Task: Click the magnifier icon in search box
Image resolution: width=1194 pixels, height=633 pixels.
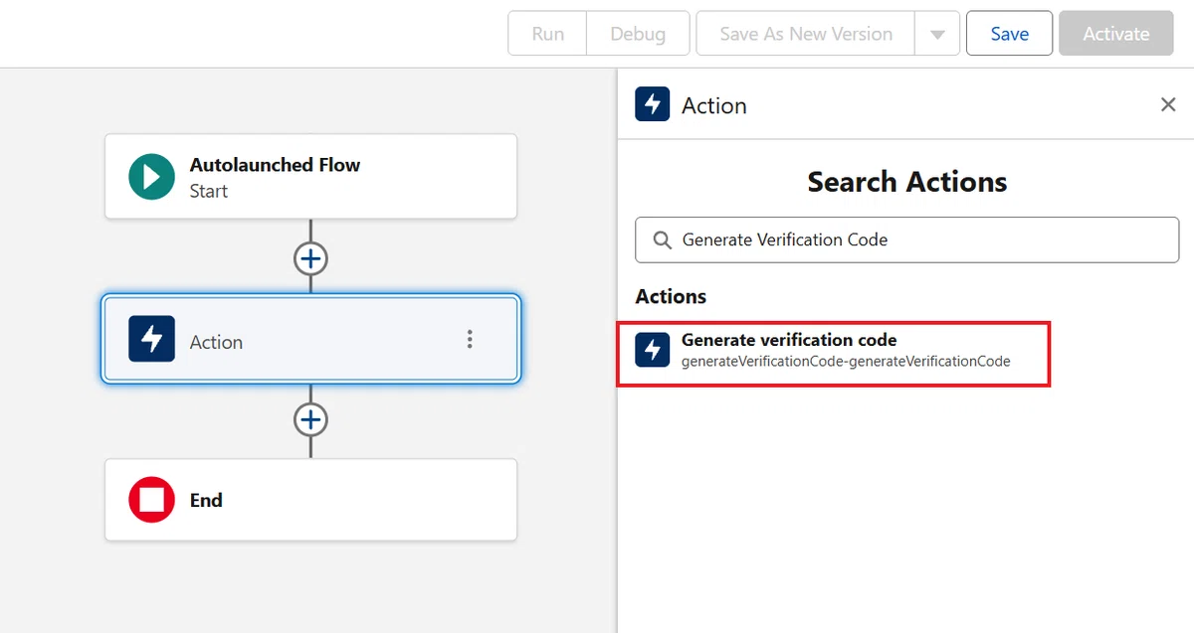Action: pos(662,239)
